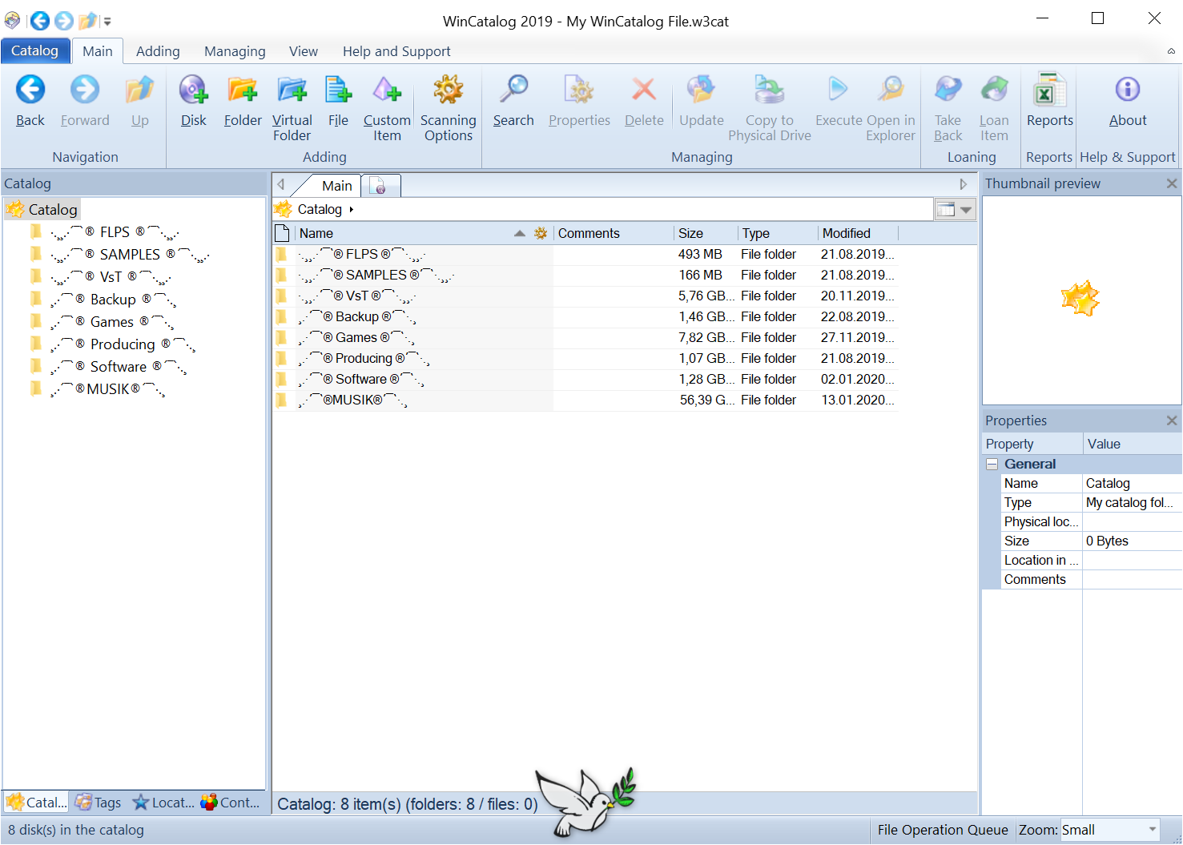The image size is (1183, 845).
Task: Switch to the Managing ribbon tab
Action: click(x=235, y=51)
